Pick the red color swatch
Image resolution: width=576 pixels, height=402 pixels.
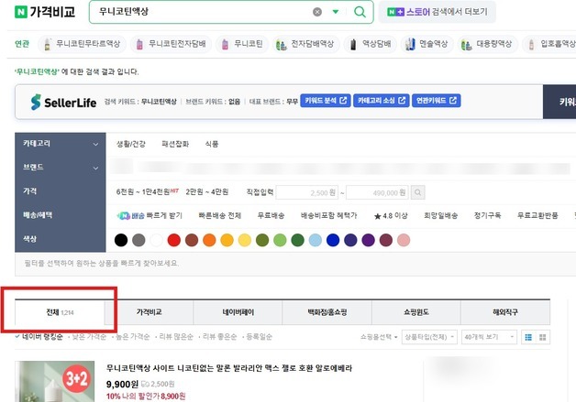pos(173,240)
